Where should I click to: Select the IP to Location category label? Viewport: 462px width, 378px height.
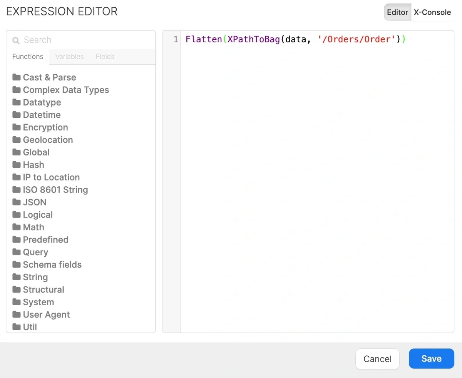[51, 177]
